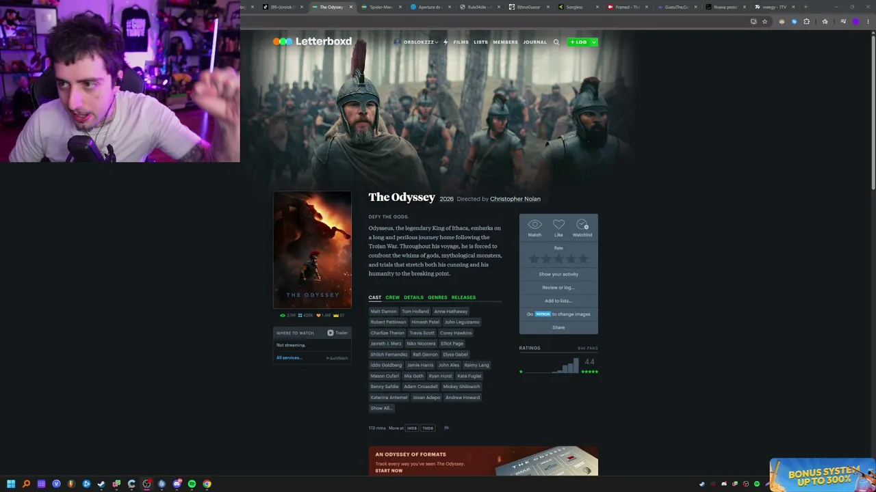Open Robert Pattinson's cast page
Viewport: 876px width, 492px height.
tap(388, 322)
